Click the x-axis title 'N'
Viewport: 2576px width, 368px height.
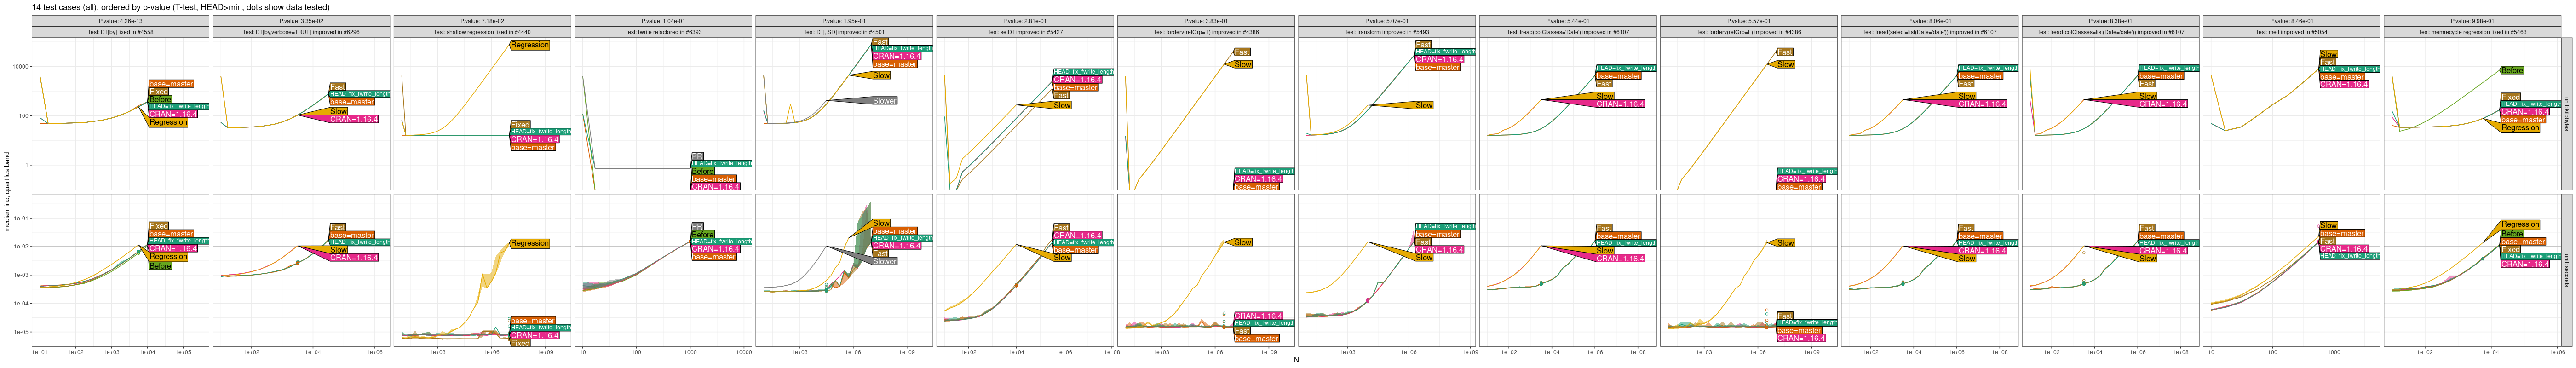pos(1296,360)
